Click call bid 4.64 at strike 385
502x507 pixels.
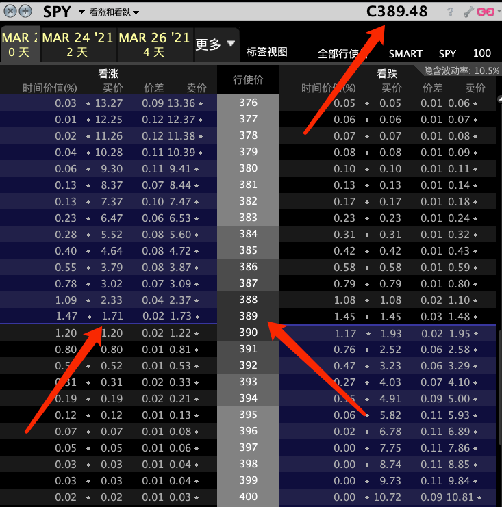click(112, 251)
